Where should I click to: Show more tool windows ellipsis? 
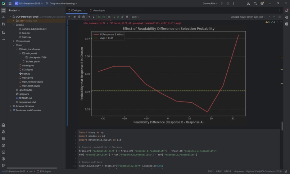click(x=3, y=39)
